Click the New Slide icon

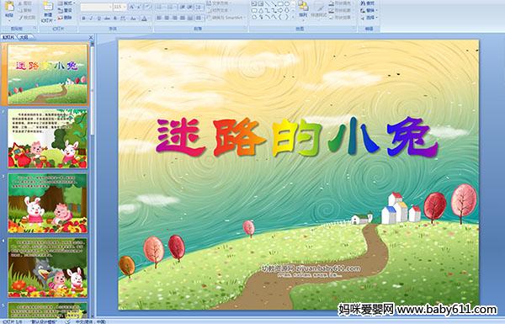[x=48, y=7]
